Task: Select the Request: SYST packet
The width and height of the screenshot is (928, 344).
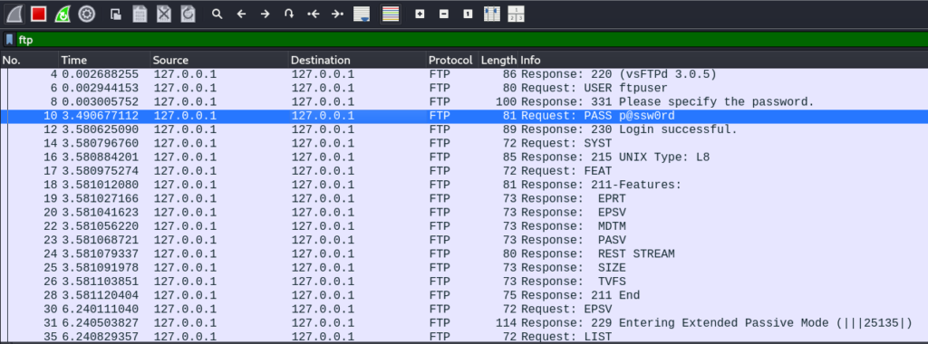Action: click(464, 143)
